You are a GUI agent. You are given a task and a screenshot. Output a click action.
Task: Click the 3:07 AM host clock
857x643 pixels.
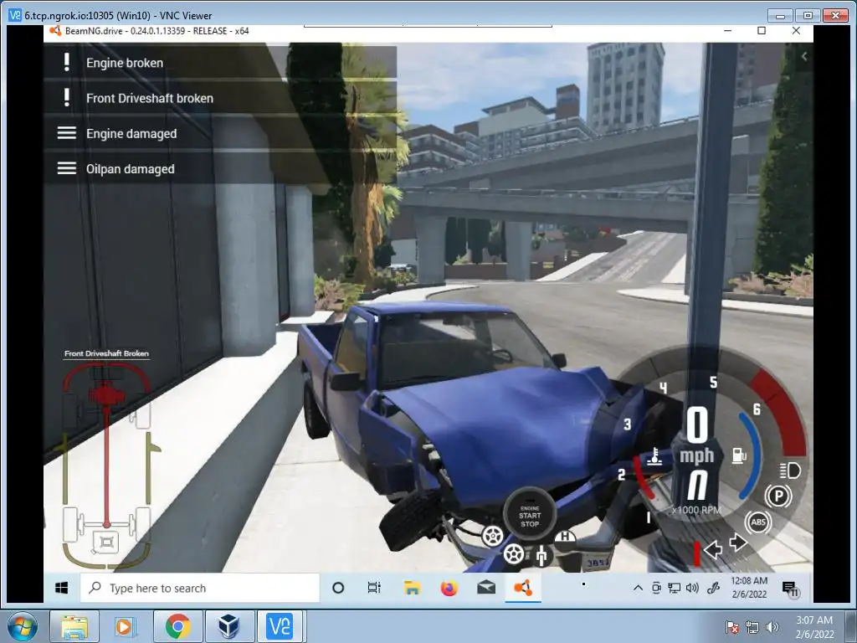(x=814, y=626)
